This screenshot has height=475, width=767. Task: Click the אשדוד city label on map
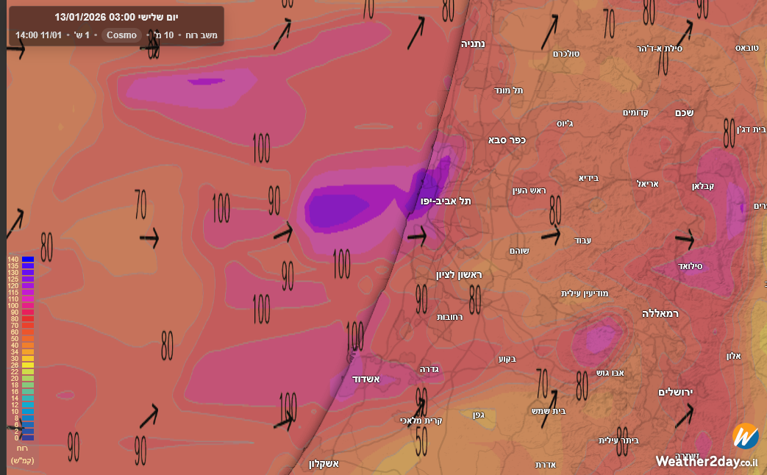[382, 379]
